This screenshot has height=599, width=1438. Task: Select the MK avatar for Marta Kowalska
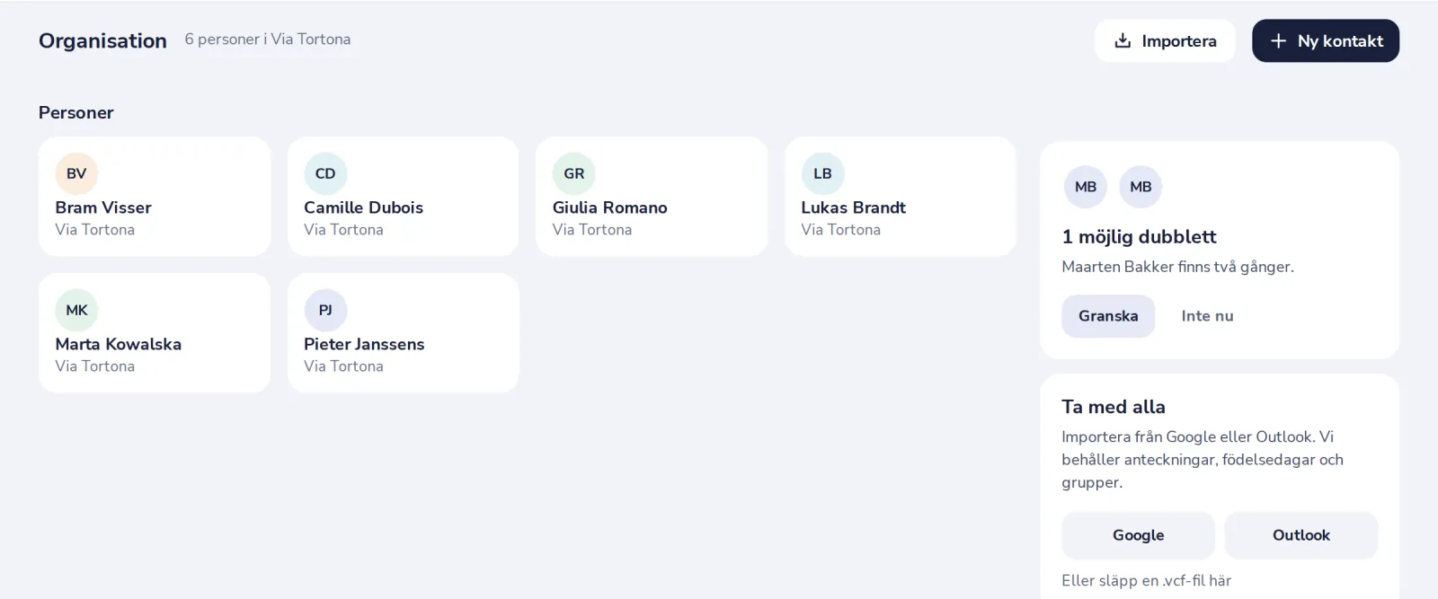pos(76,310)
